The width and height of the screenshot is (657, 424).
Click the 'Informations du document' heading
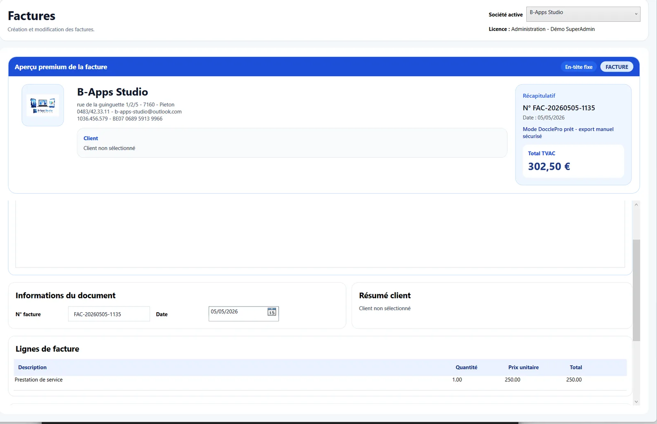click(66, 295)
